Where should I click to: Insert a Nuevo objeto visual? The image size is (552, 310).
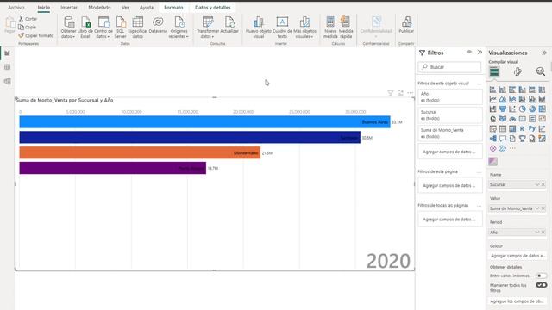point(259,27)
